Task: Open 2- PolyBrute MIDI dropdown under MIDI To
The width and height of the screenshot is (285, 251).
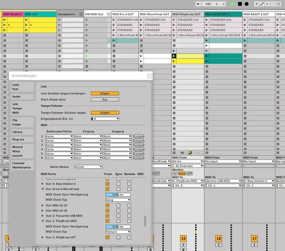Action: tap(187, 181)
